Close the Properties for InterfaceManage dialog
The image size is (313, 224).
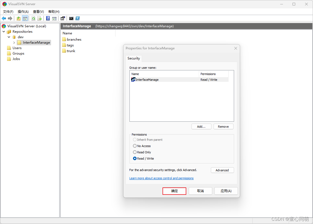point(235,48)
